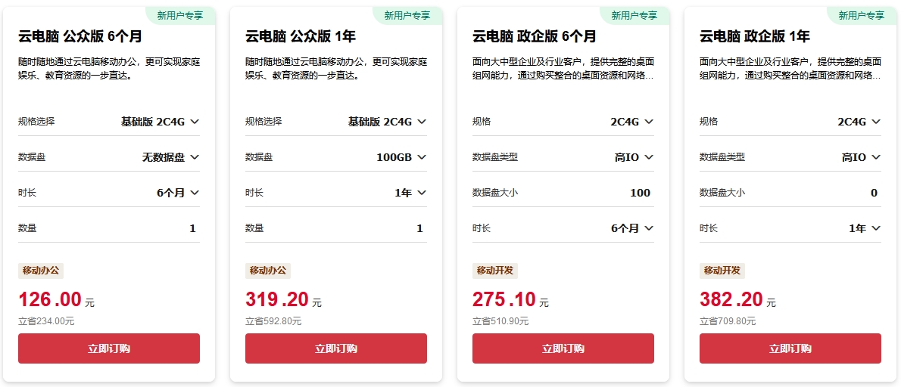Viewport: 901px width, 387px height.
Task: Open 规格 dropdown in 政企版 1年 card
Action: 859,122
